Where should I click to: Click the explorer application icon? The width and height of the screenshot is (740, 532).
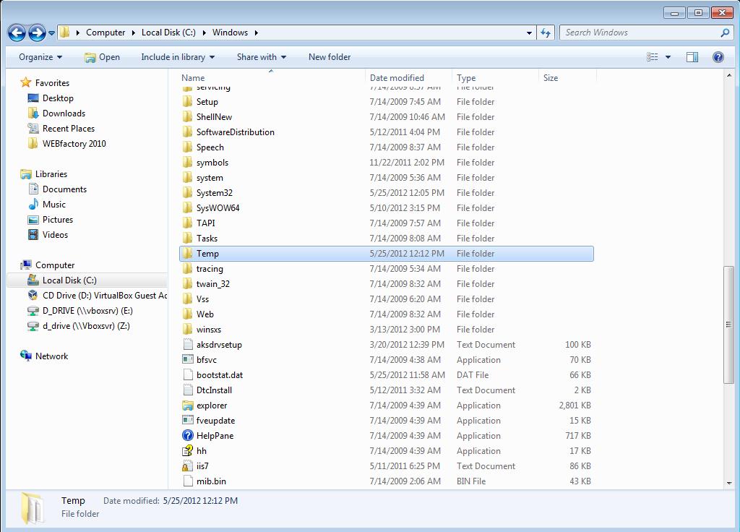(187, 405)
